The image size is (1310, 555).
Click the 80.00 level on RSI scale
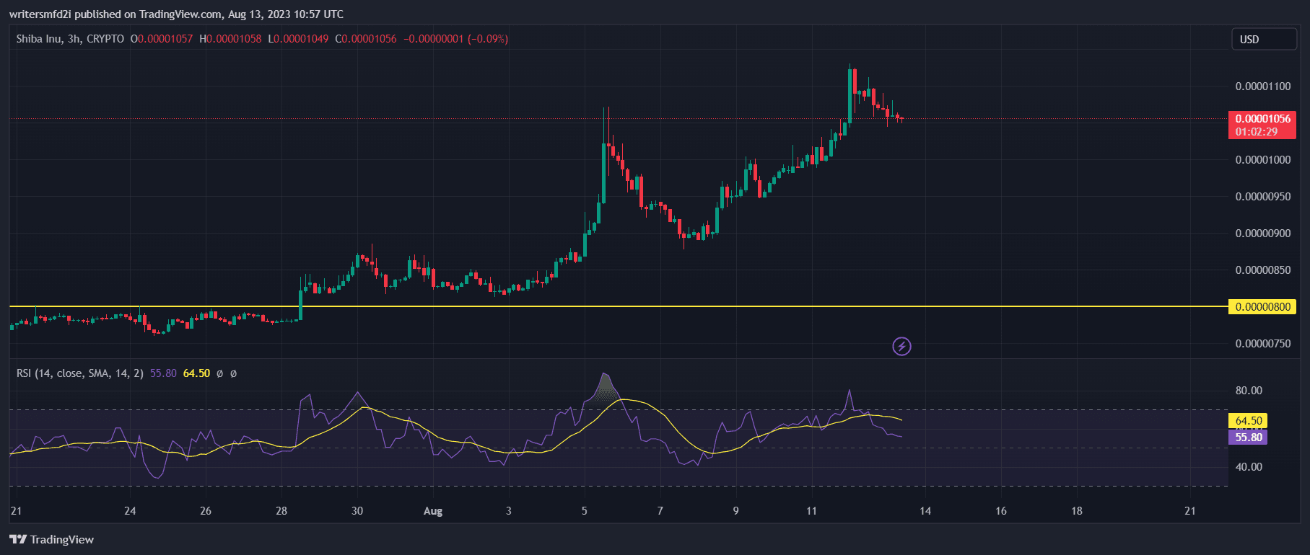1249,391
